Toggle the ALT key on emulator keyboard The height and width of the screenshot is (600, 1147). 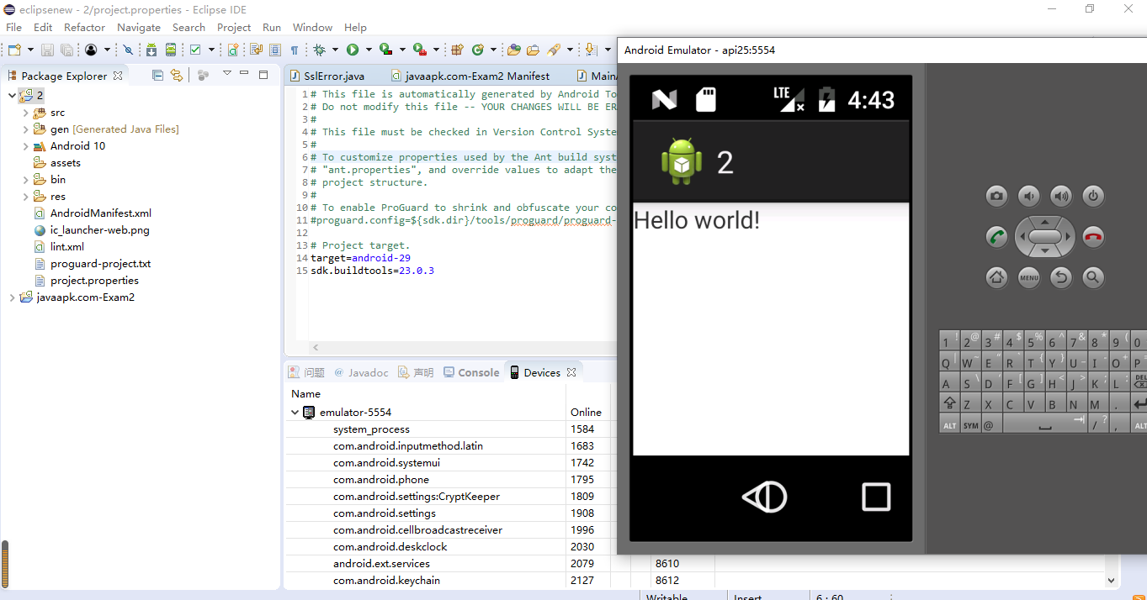[x=949, y=425]
